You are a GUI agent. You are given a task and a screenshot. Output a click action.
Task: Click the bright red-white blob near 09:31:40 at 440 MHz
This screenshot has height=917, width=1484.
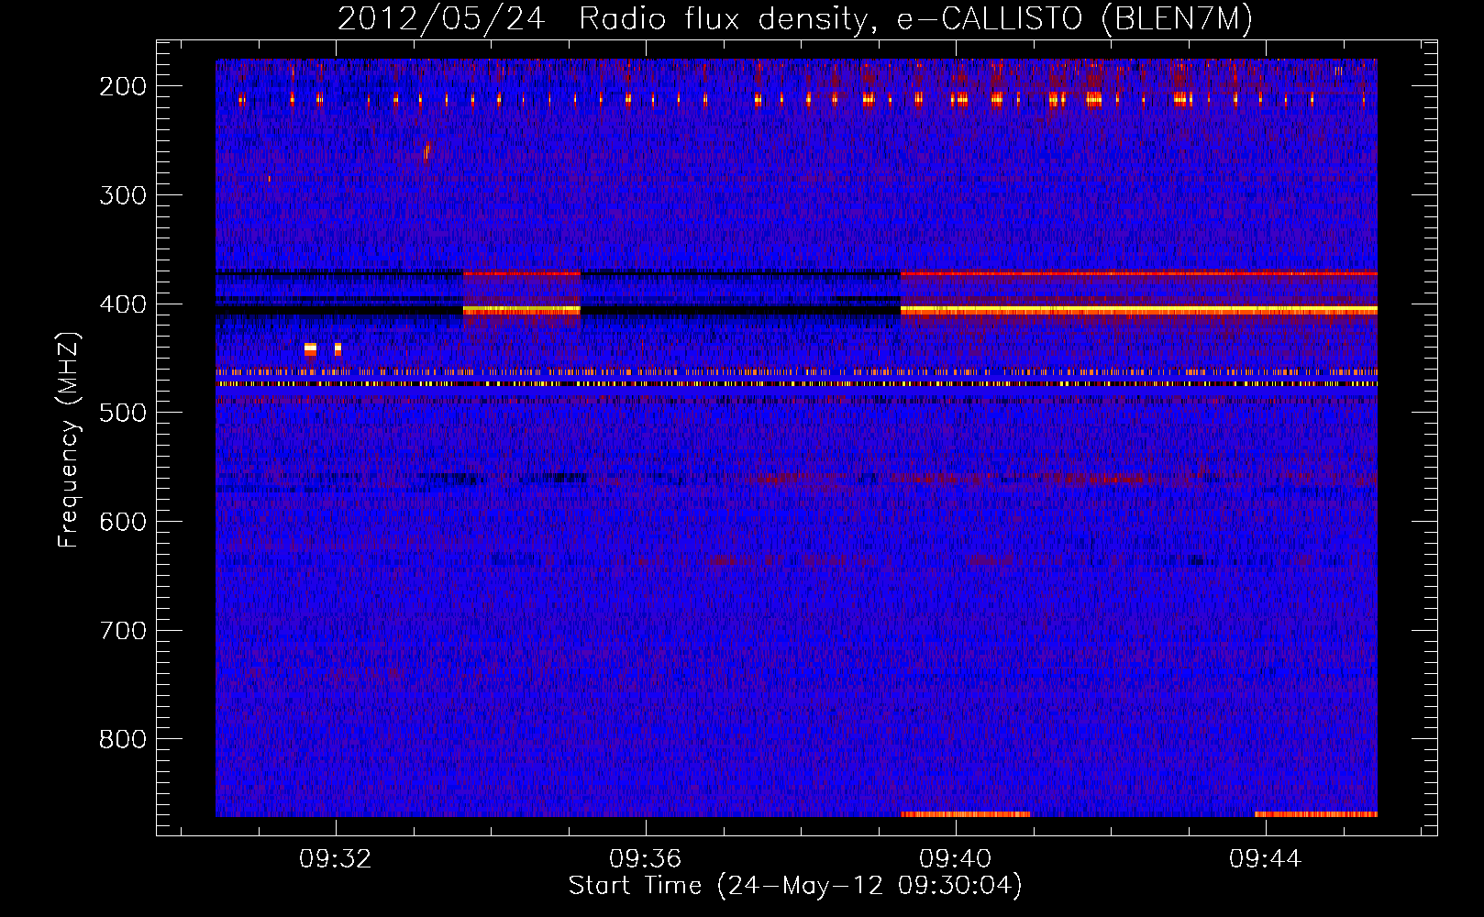point(310,349)
